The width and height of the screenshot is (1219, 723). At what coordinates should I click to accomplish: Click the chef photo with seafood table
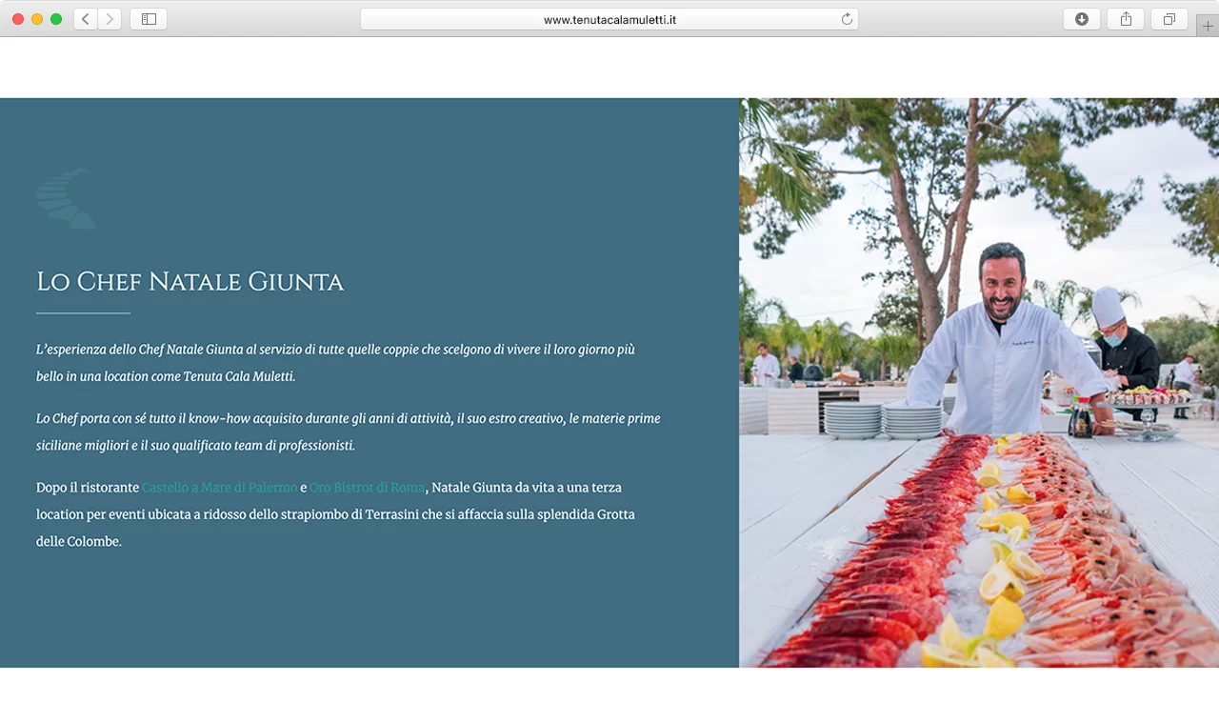(979, 382)
